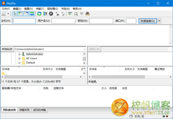Sort local files by 文件名 column
This screenshot has width=173, height=119.
click(x=19, y=69)
